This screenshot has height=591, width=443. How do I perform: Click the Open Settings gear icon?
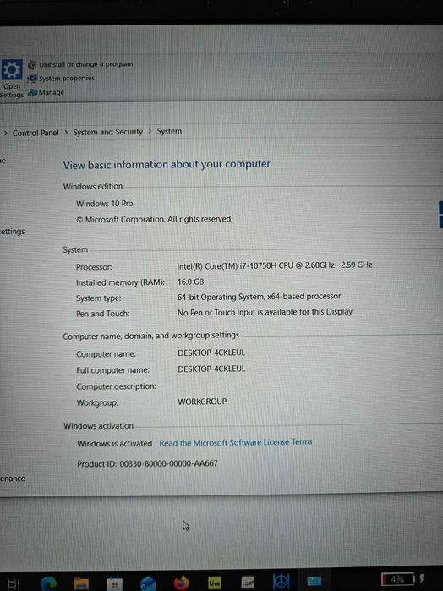(12, 69)
